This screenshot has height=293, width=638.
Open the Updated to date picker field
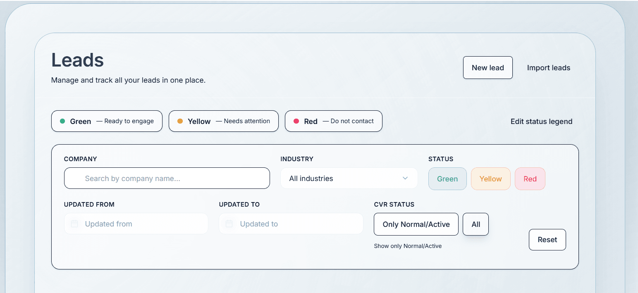(296, 224)
